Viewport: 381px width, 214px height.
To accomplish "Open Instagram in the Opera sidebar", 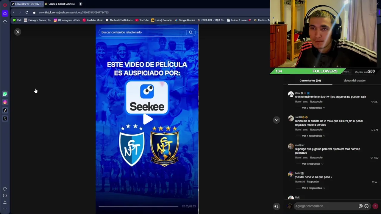I will (5, 102).
